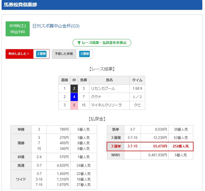Open the 日刊スポ賞中山金杯(G3) race link
205x191 pixels.
[56, 26]
